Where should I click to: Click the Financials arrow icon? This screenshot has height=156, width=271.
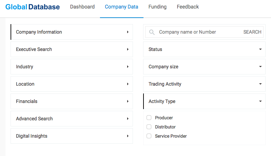click(x=128, y=101)
